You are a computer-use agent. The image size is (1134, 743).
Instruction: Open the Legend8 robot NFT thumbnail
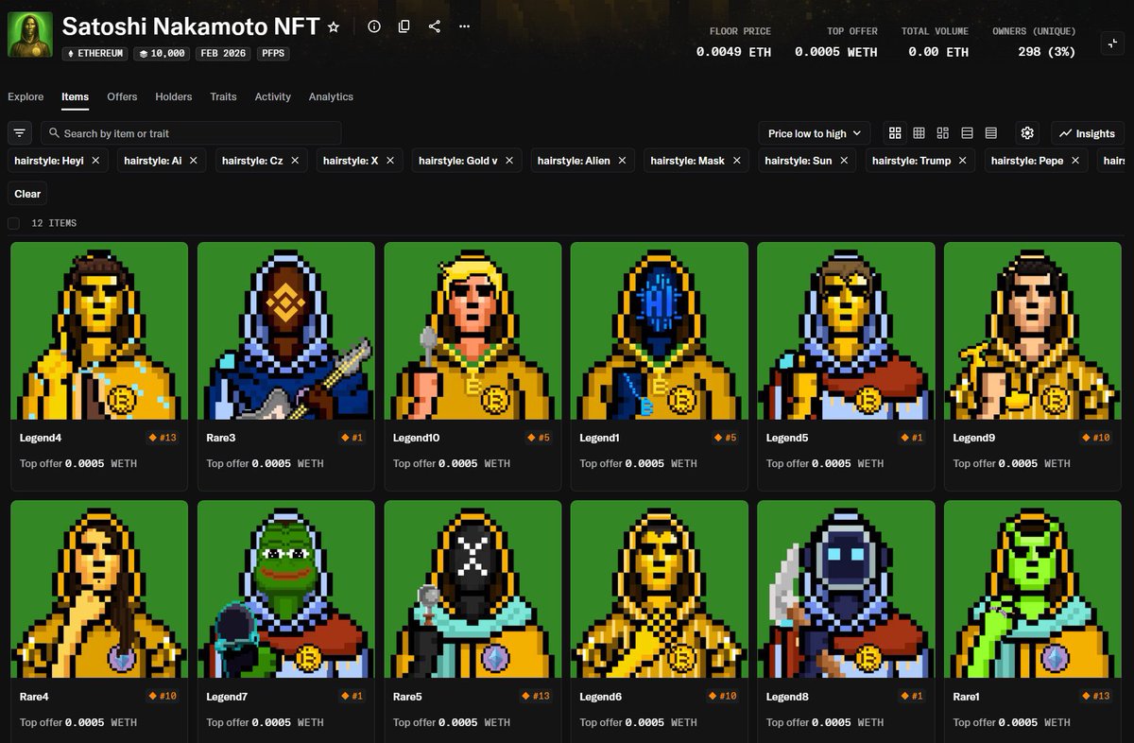(x=846, y=590)
